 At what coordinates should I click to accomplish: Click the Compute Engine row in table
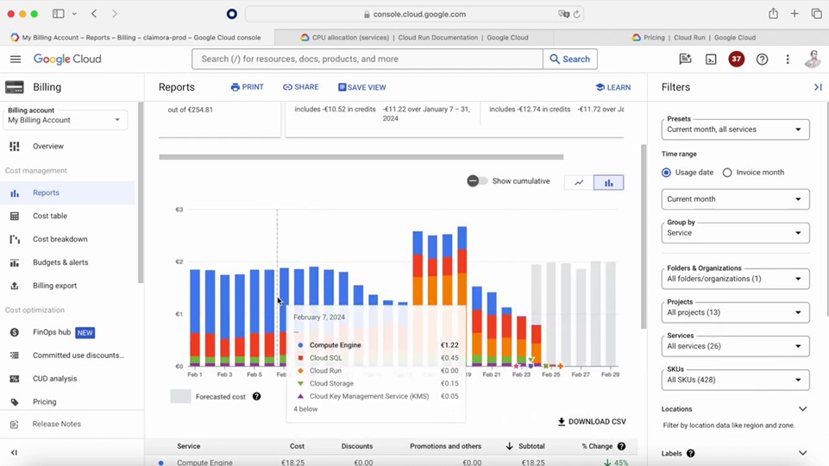coord(392,462)
